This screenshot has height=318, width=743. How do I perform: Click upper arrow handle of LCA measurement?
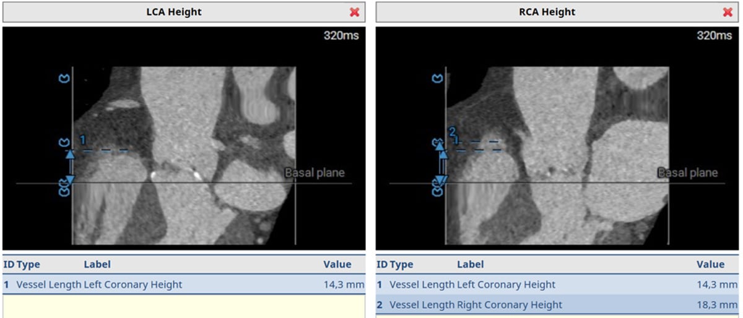[70, 154]
